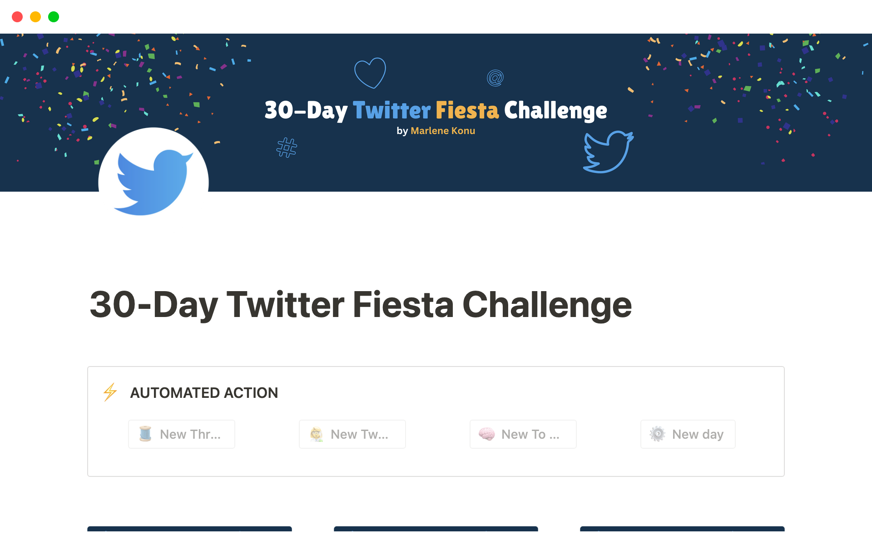Close the window with the red button
The height and width of the screenshot is (545, 872).
pos(17,17)
